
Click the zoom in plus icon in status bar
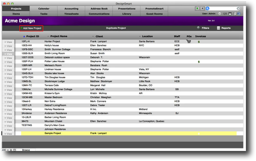coord(11,150)
